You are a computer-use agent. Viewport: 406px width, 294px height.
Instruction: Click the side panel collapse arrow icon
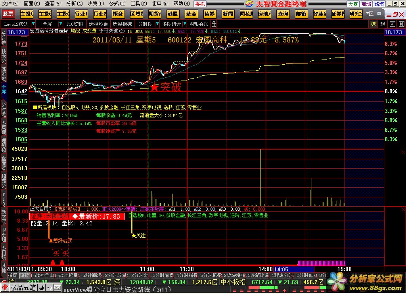(401, 24)
